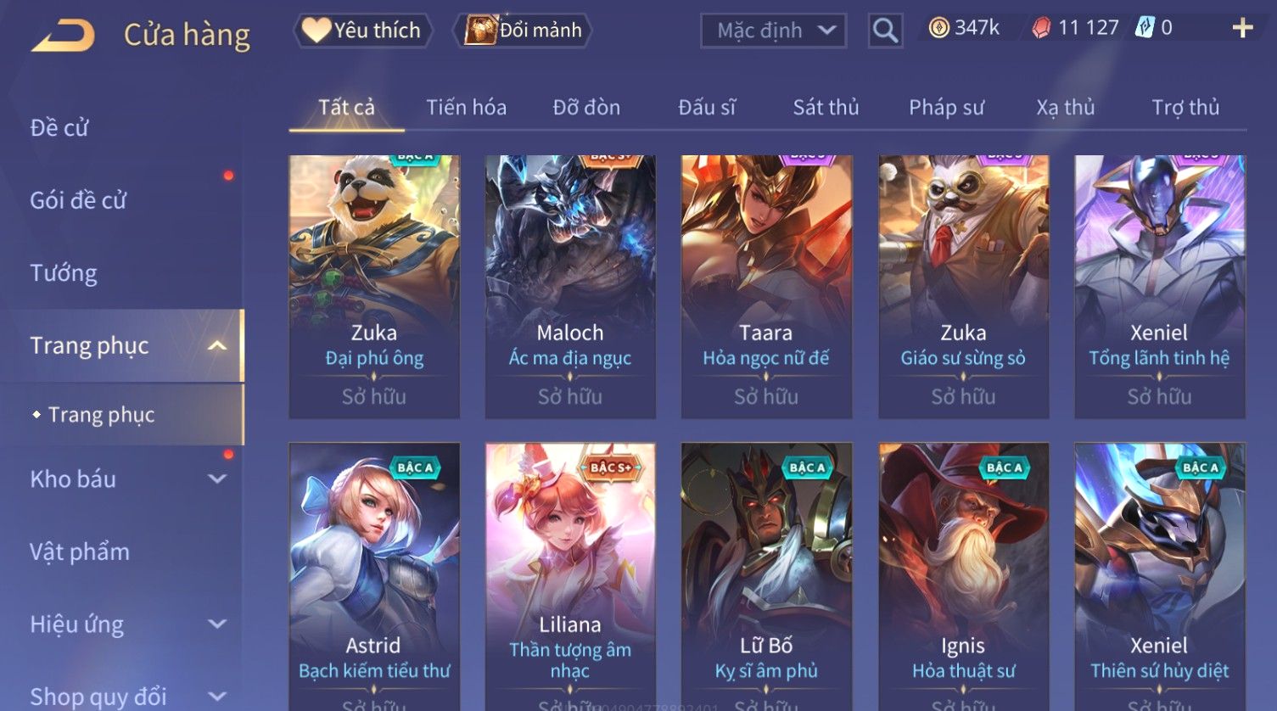This screenshot has width=1277, height=711.
Task: Expand the Kho báu sidebar section
Action: click(217, 479)
